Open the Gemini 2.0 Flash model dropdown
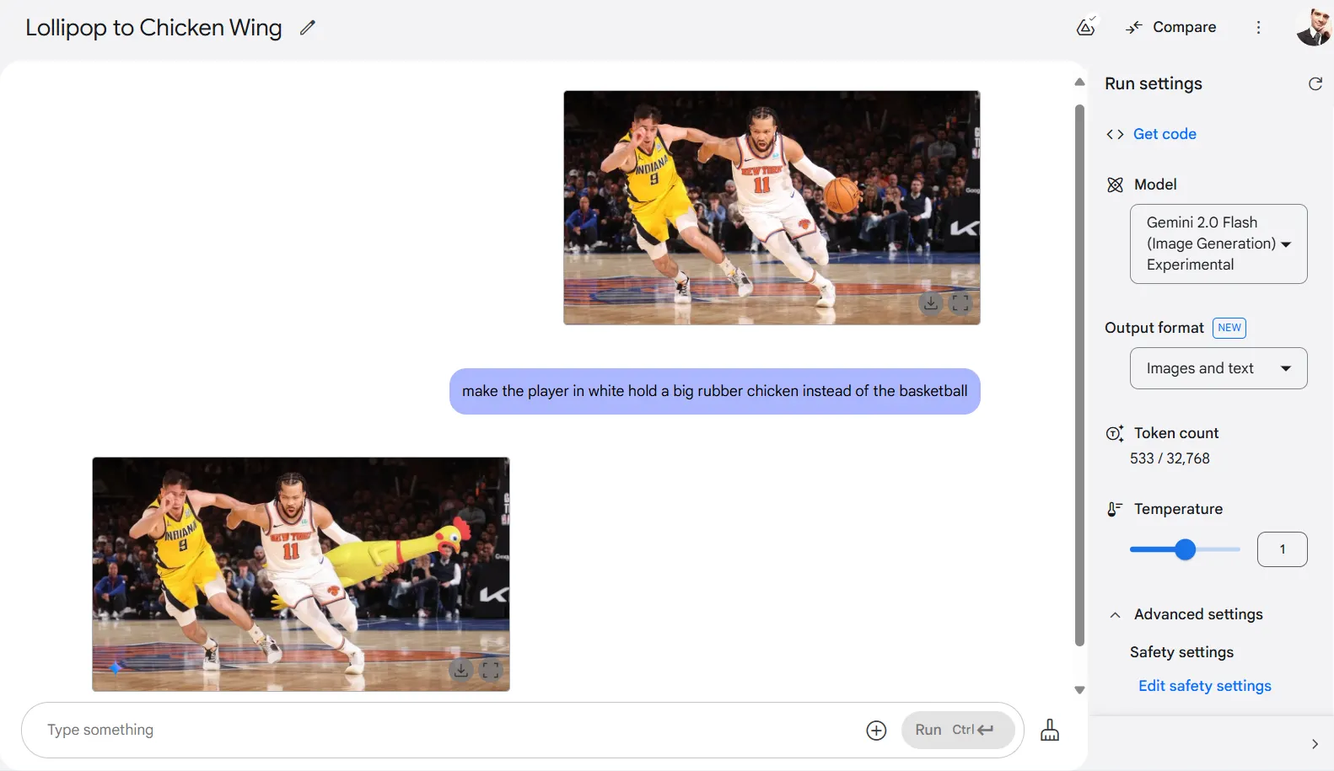This screenshot has width=1334, height=771. click(x=1218, y=244)
